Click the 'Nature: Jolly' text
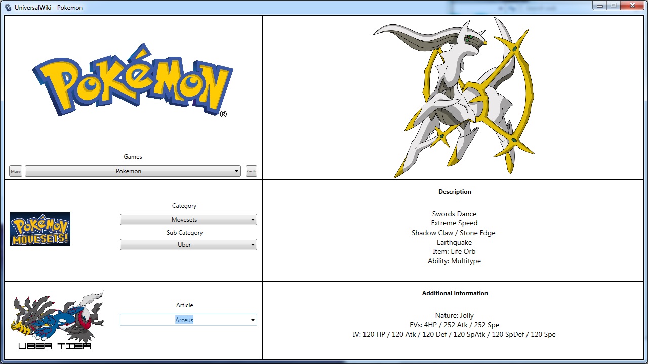Image resolution: width=648 pixels, height=364 pixels. (x=454, y=315)
